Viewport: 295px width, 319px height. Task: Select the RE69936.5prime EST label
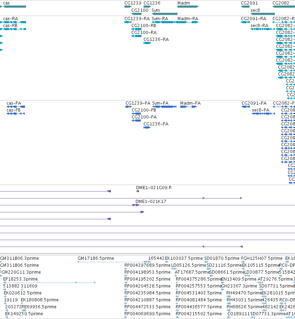click(x=39, y=307)
